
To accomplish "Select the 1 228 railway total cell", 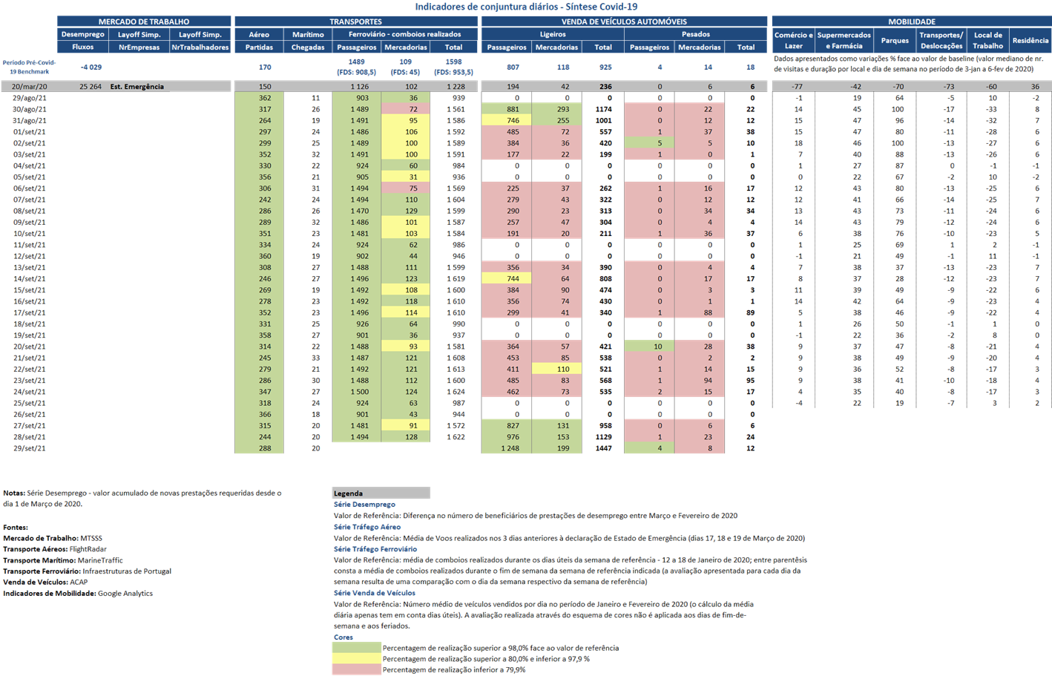I will pyautogui.click(x=454, y=87).
